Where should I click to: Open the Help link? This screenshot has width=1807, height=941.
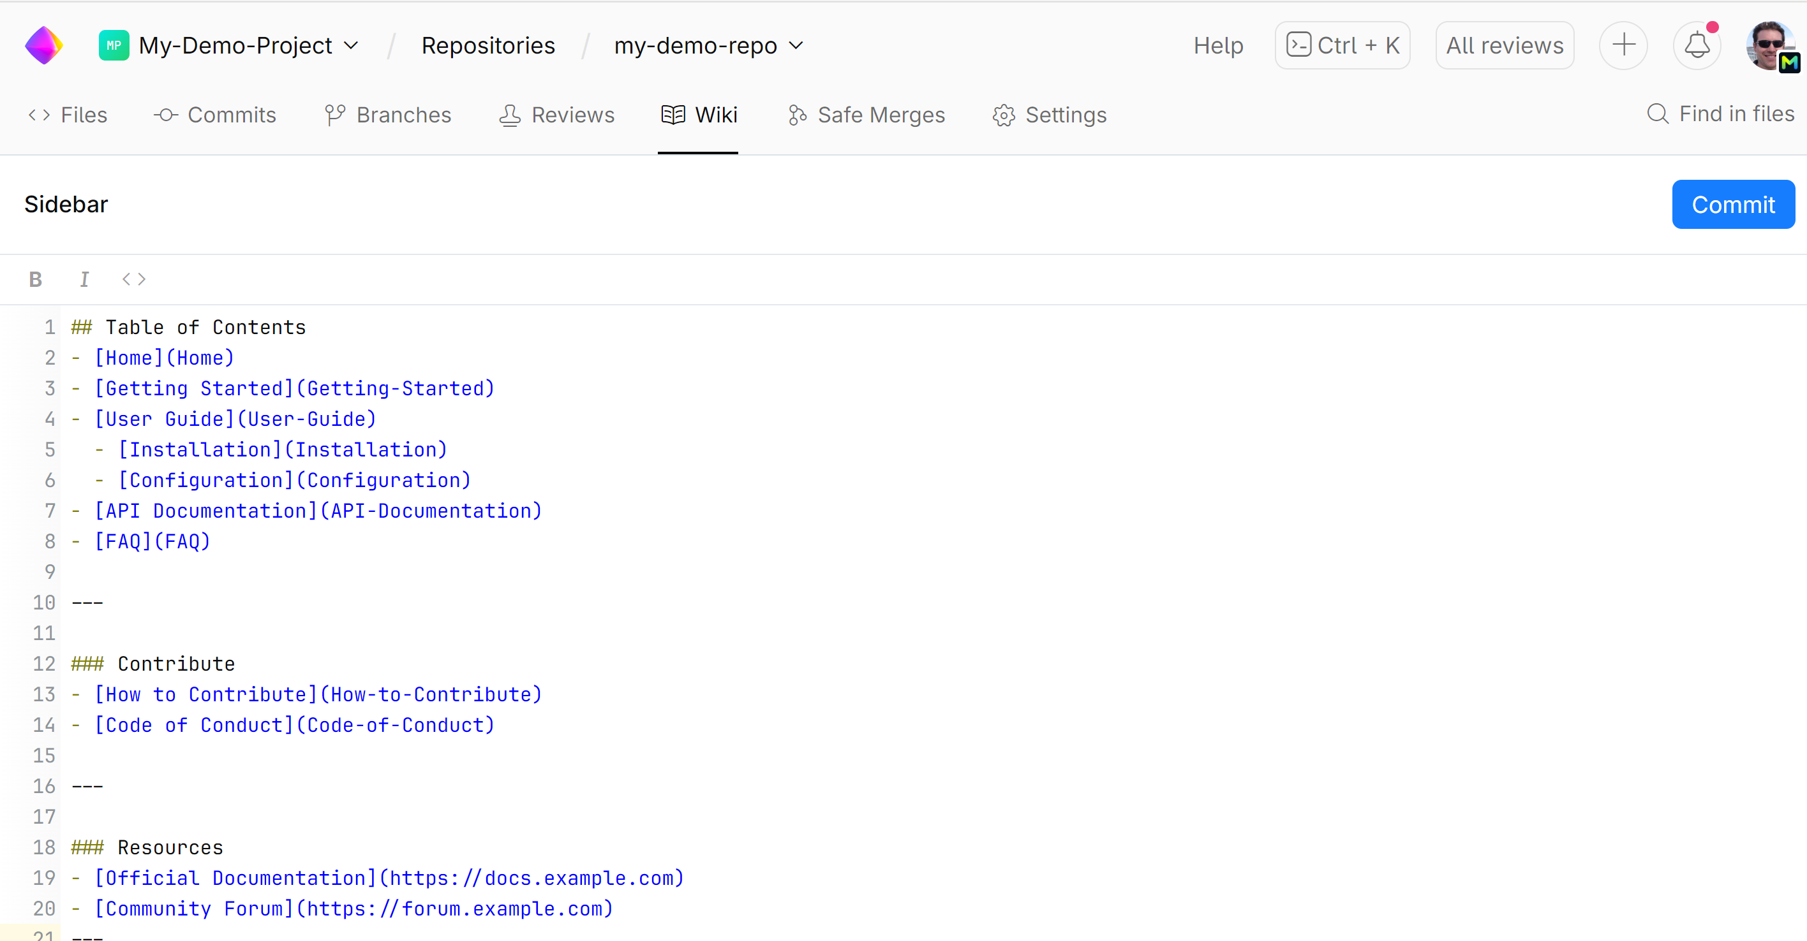(1219, 45)
